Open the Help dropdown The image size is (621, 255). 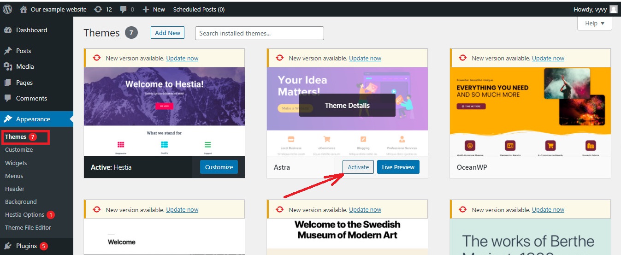(x=595, y=24)
